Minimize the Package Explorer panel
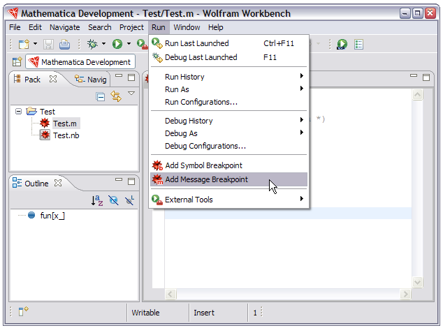The width and height of the screenshot is (443, 328). click(x=119, y=76)
